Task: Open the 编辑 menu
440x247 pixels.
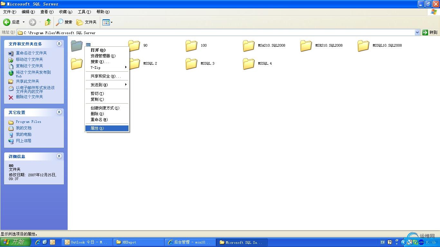Action: pos(28,12)
